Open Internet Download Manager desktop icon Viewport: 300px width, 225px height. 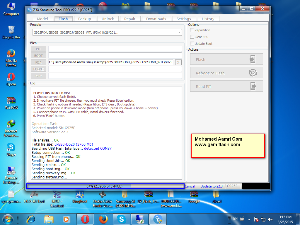click(11, 128)
